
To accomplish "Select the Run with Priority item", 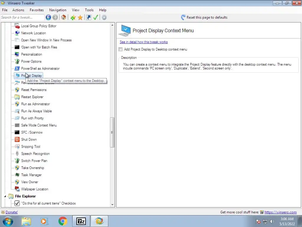I will click(32, 118).
